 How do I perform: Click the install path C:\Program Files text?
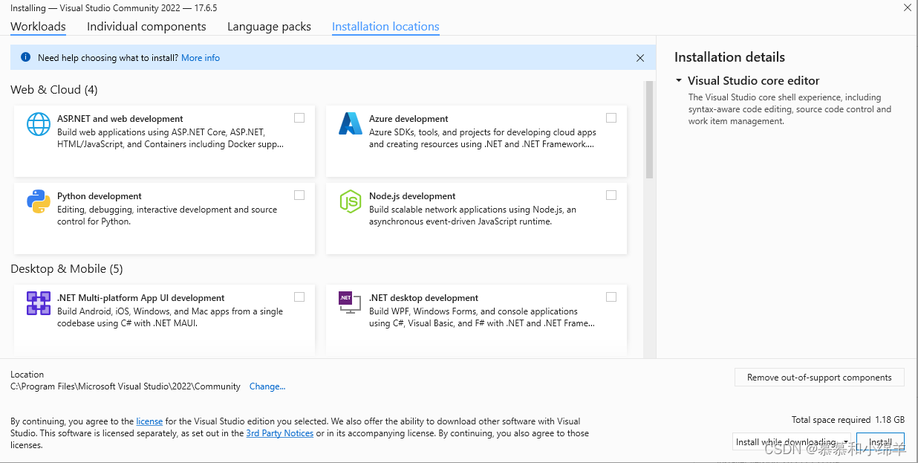pos(126,386)
